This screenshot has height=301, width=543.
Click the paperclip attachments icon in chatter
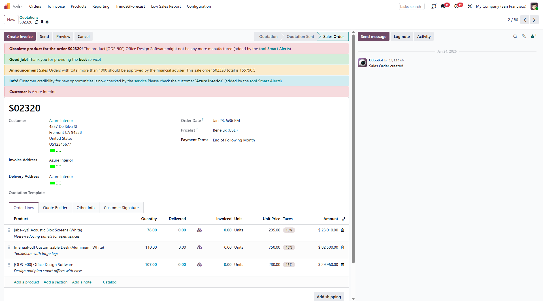[524, 36]
